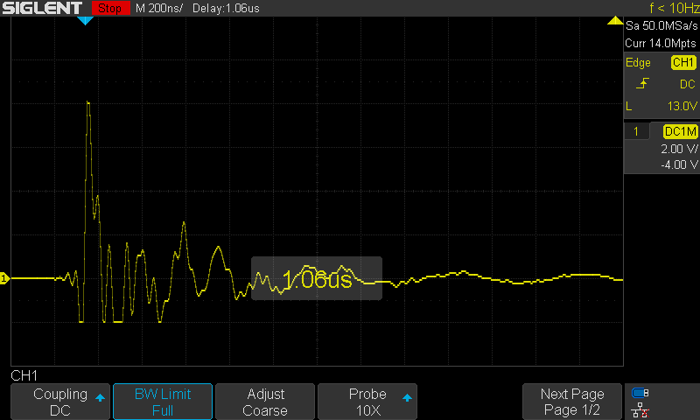Click the channel 1 ground level marker
The height and width of the screenshot is (420, 700).
click(x=4, y=278)
